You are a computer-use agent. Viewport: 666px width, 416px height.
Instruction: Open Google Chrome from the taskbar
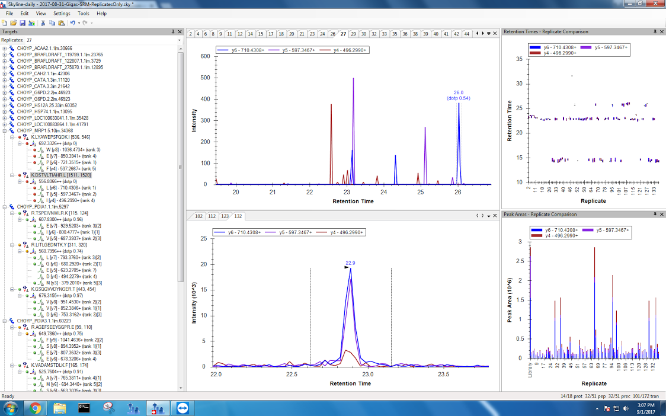[35, 408]
